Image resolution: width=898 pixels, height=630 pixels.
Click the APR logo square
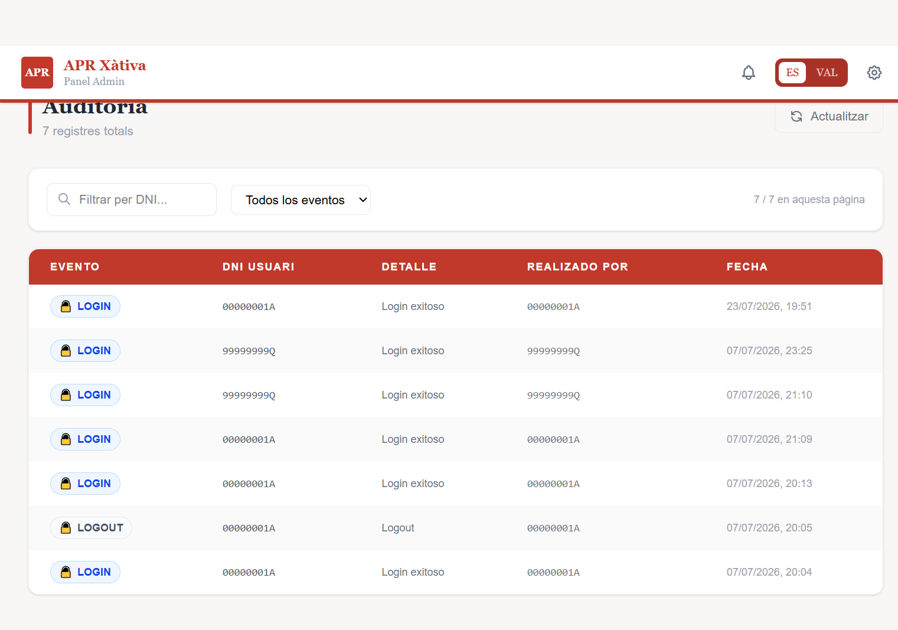click(37, 73)
